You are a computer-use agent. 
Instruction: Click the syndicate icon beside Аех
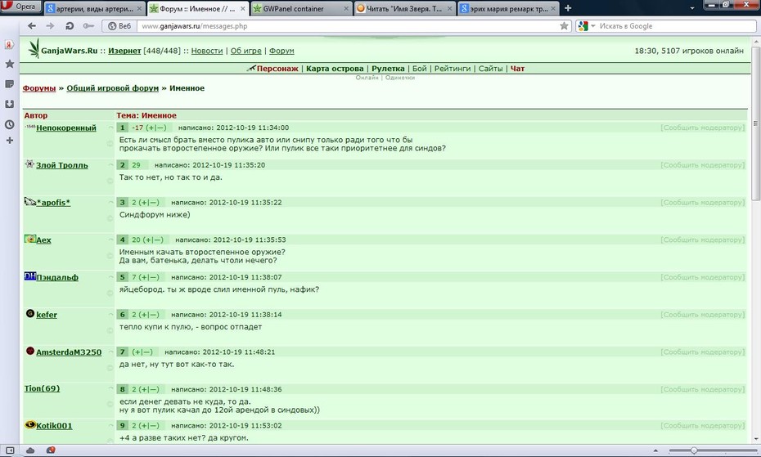(30, 239)
